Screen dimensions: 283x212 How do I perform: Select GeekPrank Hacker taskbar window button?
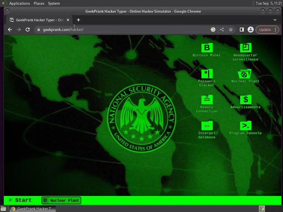click(x=33, y=209)
